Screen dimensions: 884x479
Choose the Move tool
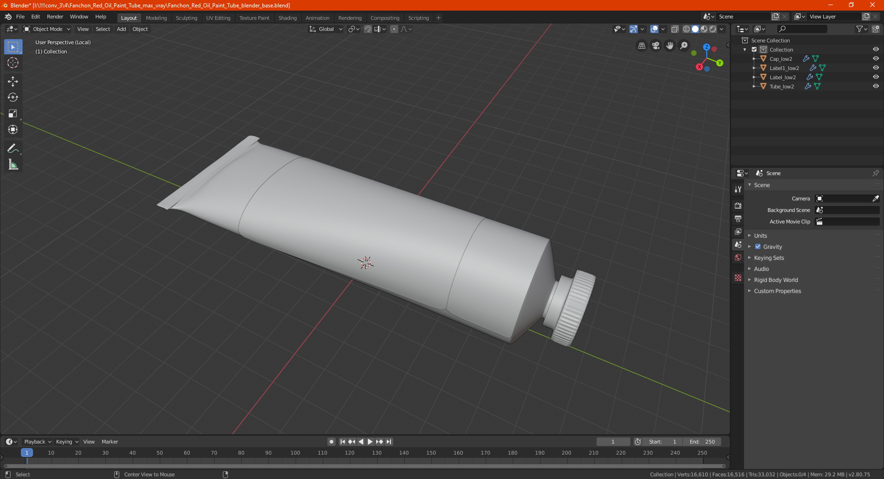[x=13, y=82]
